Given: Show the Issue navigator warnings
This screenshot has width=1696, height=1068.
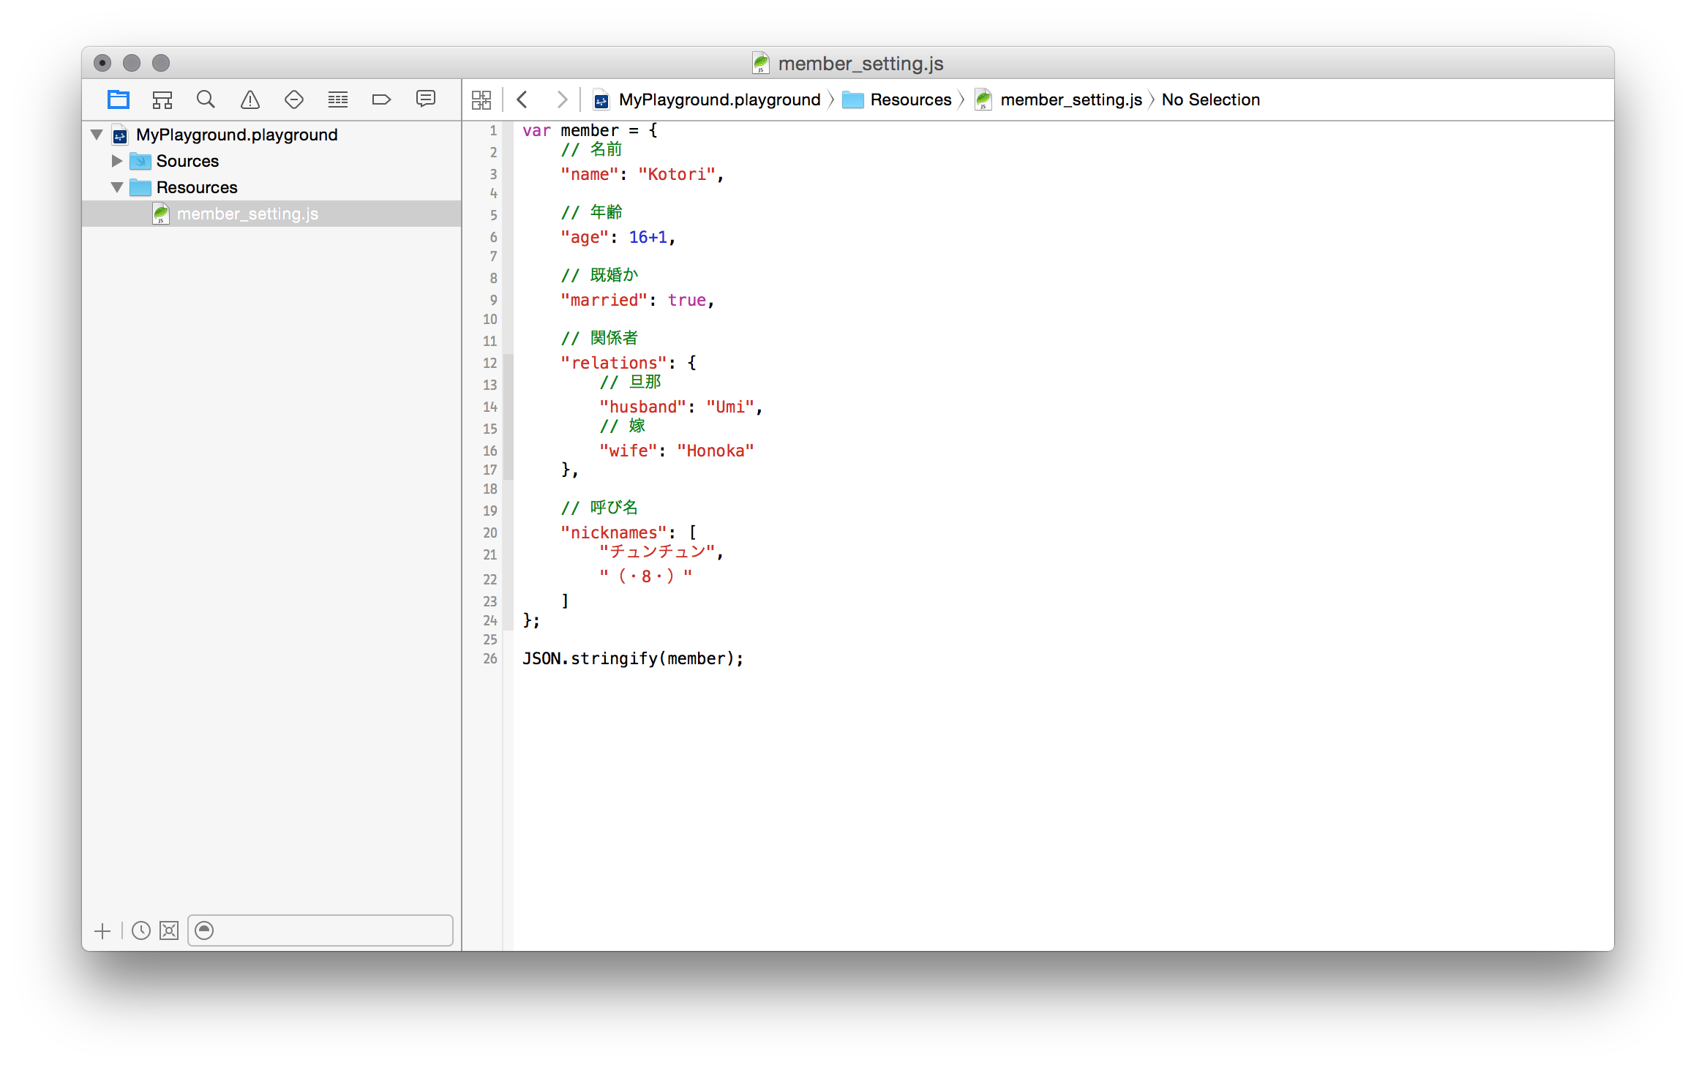Looking at the screenshot, I should pyautogui.click(x=249, y=99).
